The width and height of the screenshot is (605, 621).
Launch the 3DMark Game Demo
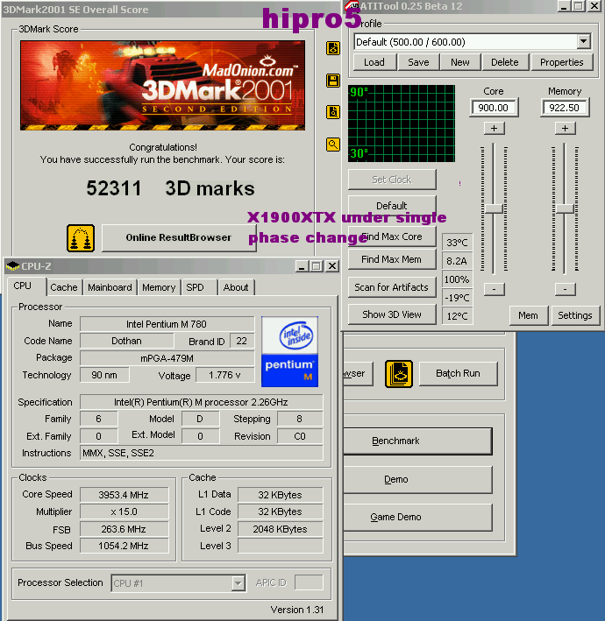417,518
